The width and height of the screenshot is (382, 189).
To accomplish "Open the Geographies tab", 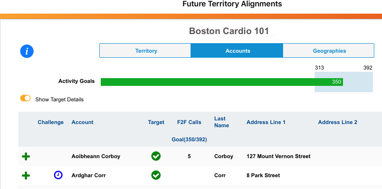I will tap(329, 51).
